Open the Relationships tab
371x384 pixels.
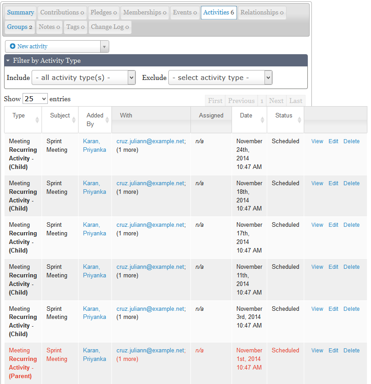[262, 13]
